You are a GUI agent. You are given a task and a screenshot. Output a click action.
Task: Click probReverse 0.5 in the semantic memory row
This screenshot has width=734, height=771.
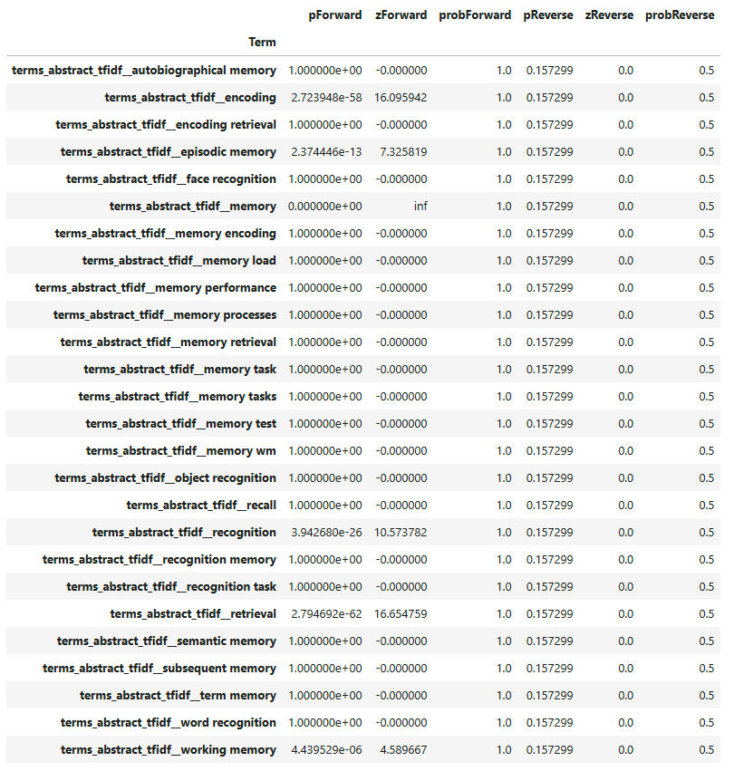coord(707,641)
